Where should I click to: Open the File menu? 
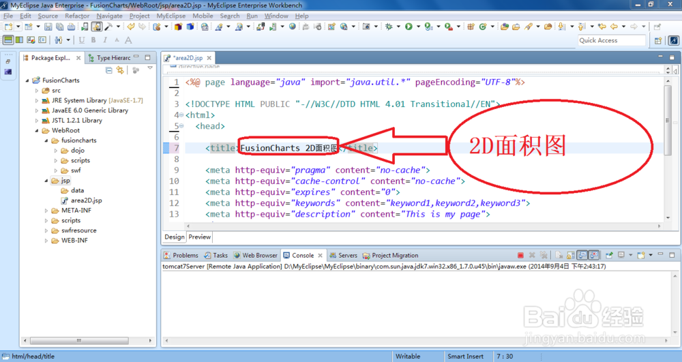click(8, 16)
